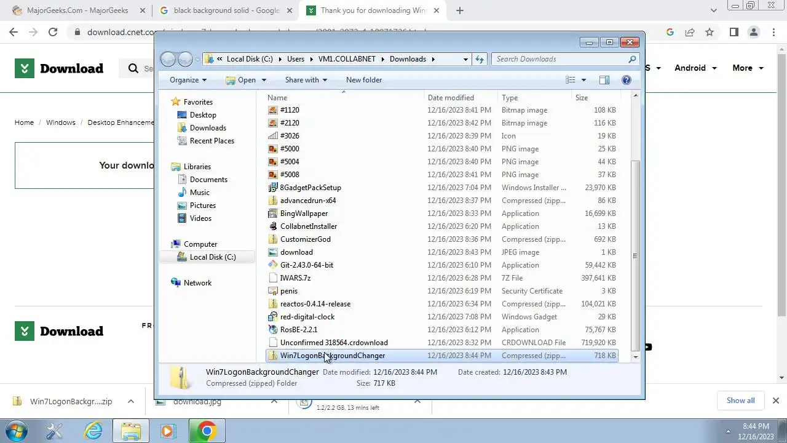This screenshot has width=787, height=443.
Task: Open Share with dropdown menu
Action: [306, 80]
